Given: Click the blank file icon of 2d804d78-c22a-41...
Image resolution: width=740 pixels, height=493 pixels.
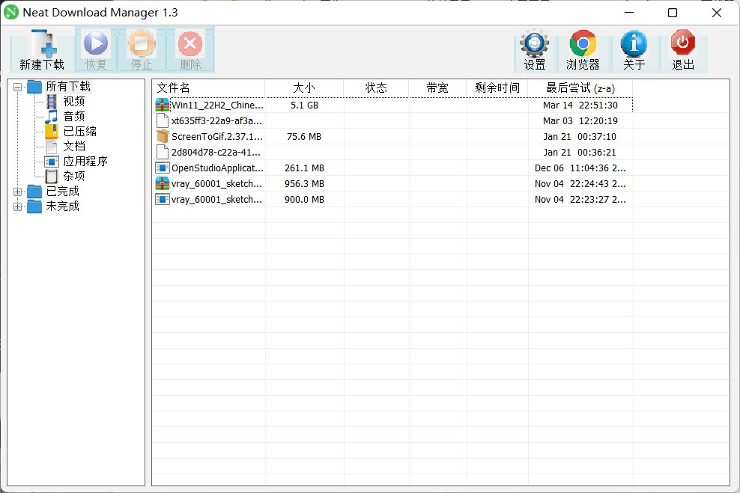Looking at the screenshot, I should tap(163, 152).
